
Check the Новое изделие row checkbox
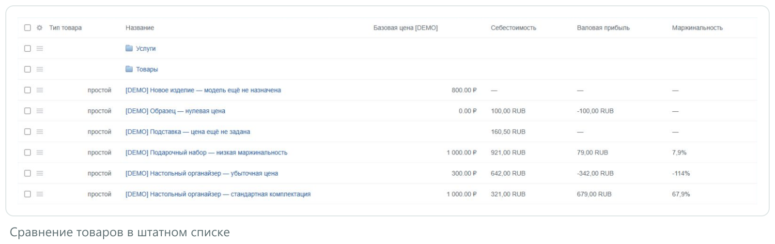coord(28,90)
